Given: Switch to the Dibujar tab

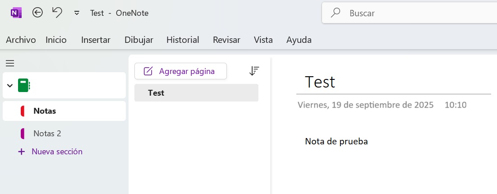Looking at the screenshot, I should point(139,40).
